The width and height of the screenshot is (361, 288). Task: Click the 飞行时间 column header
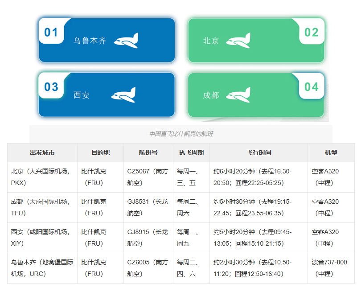click(258, 152)
